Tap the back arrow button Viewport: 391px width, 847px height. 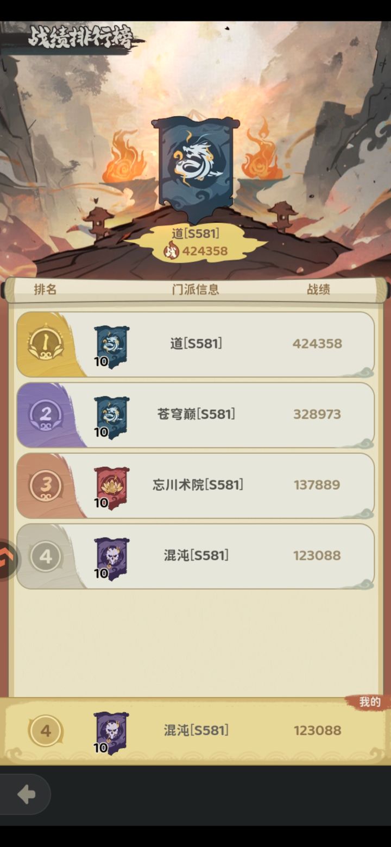click(x=25, y=795)
